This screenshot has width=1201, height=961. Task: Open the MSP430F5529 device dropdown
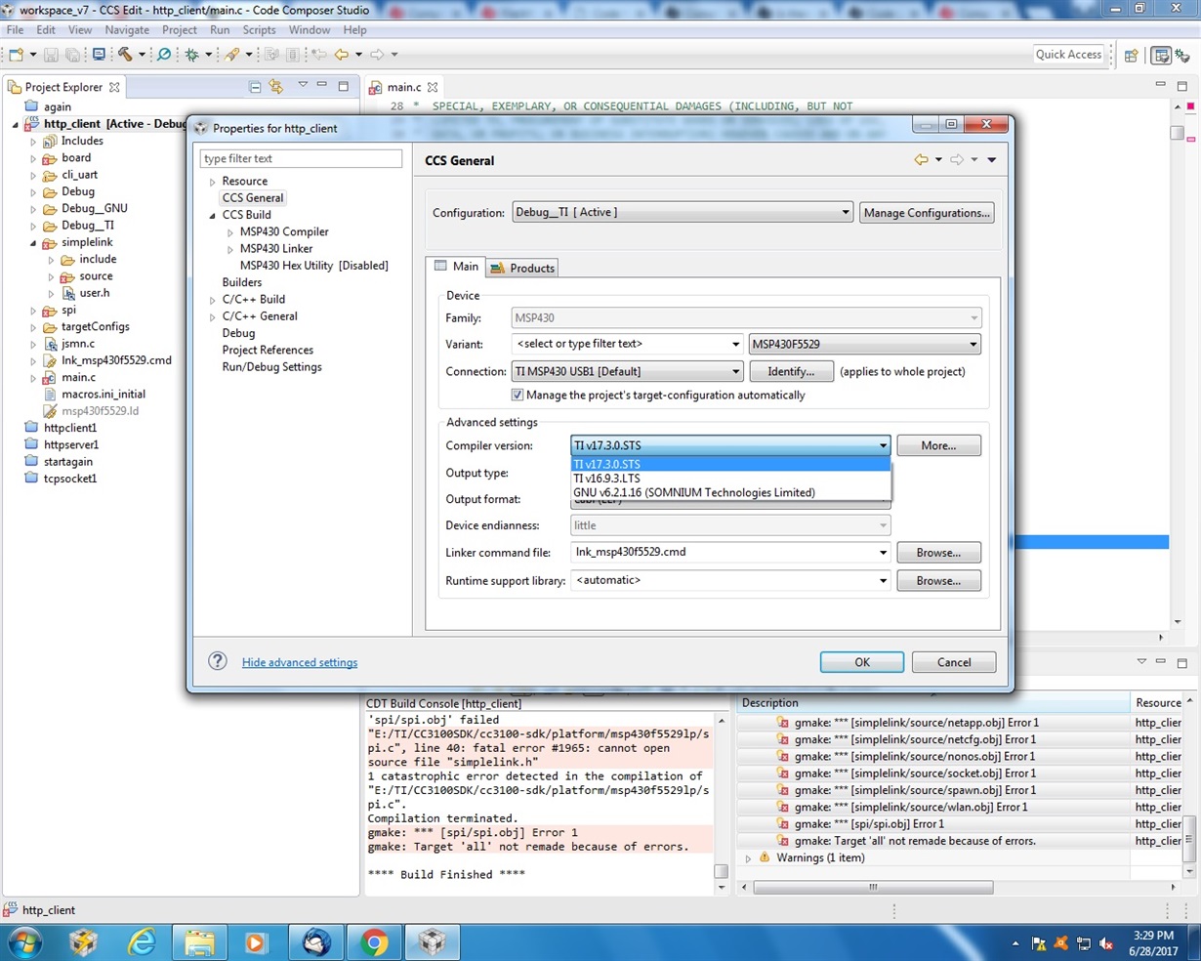pyautogui.click(x=865, y=344)
